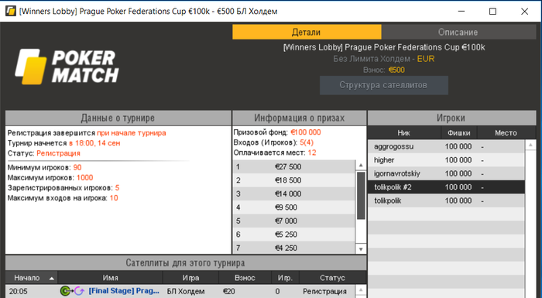The width and height of the screenshot is (542, 298).
Task: Sort satellites by the Игра column header
Action: tap(190, 278)
